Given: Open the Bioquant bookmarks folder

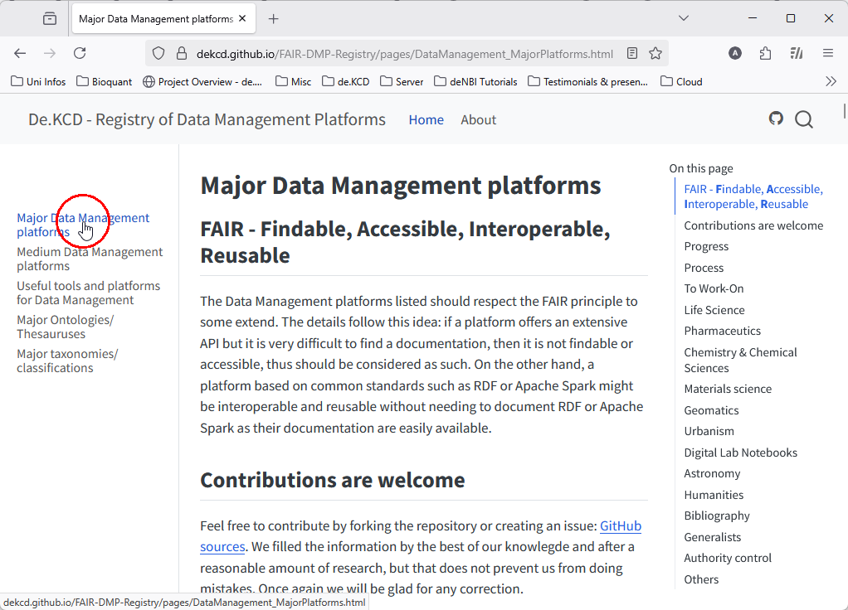Looking at the screenshot, I should [x=104, y=81].
